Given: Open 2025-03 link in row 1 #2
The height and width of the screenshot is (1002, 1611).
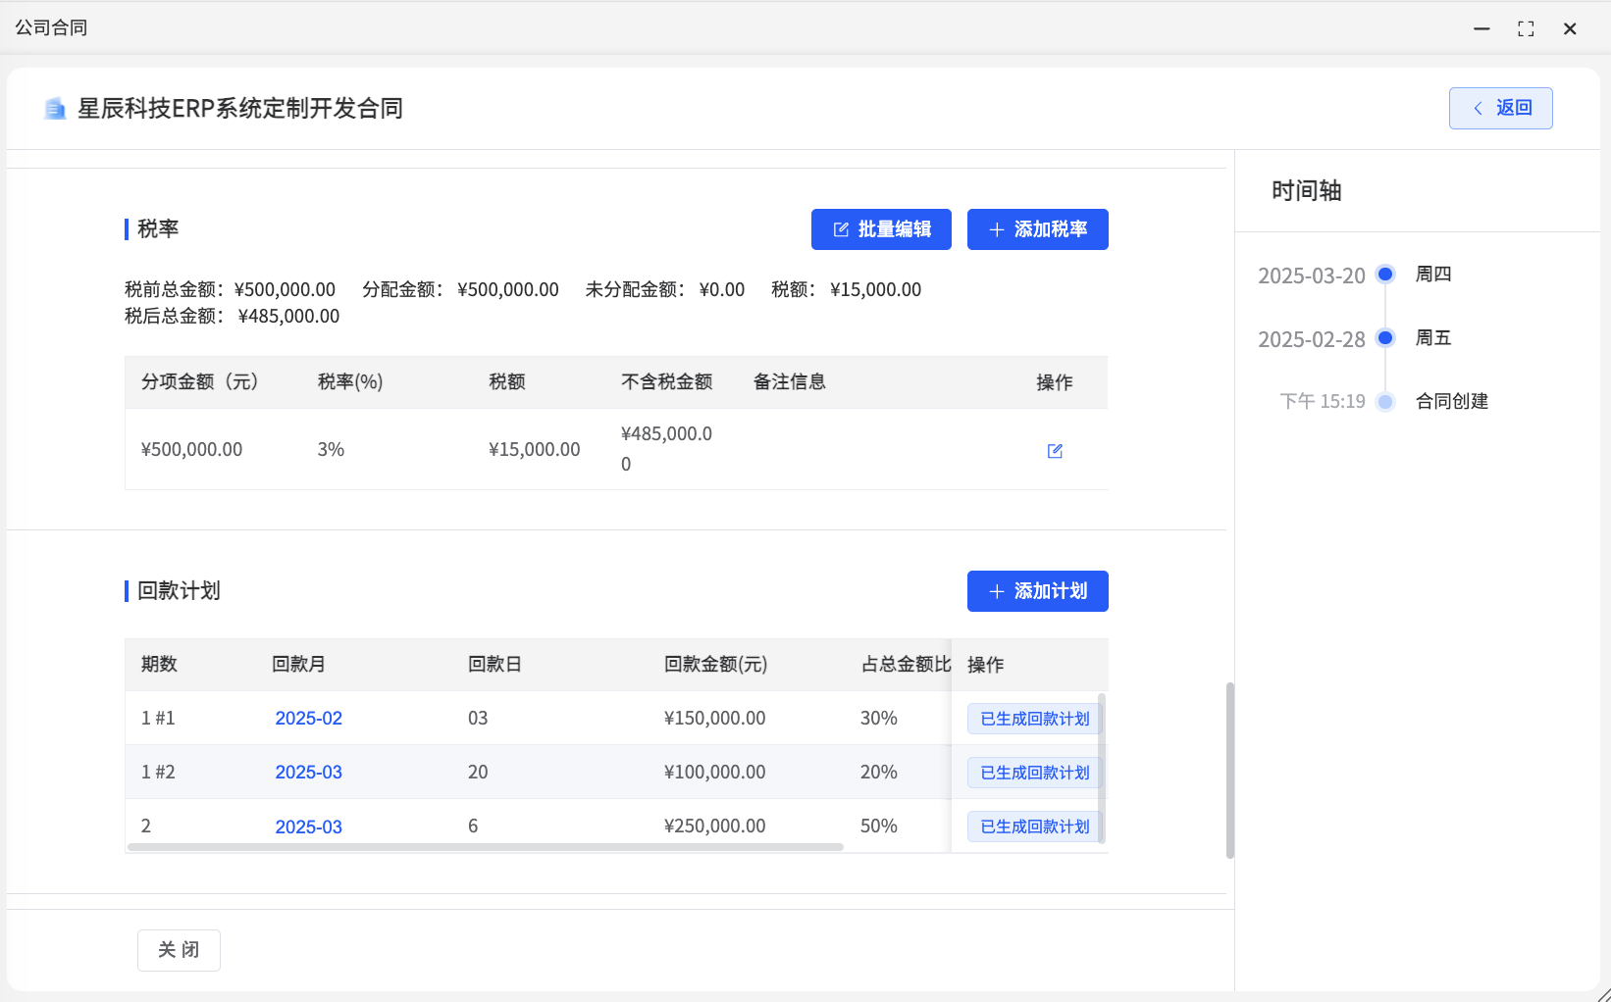Looking at the screenshot, I should [308, 773].
